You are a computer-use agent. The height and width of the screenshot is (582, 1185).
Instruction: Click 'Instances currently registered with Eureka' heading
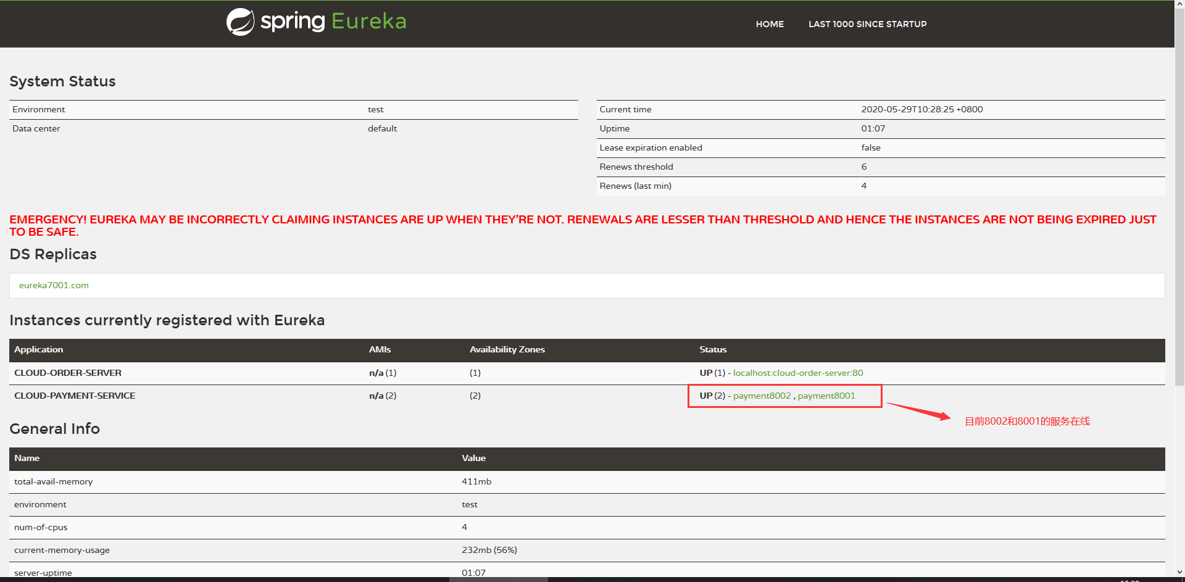pos(167,320)
